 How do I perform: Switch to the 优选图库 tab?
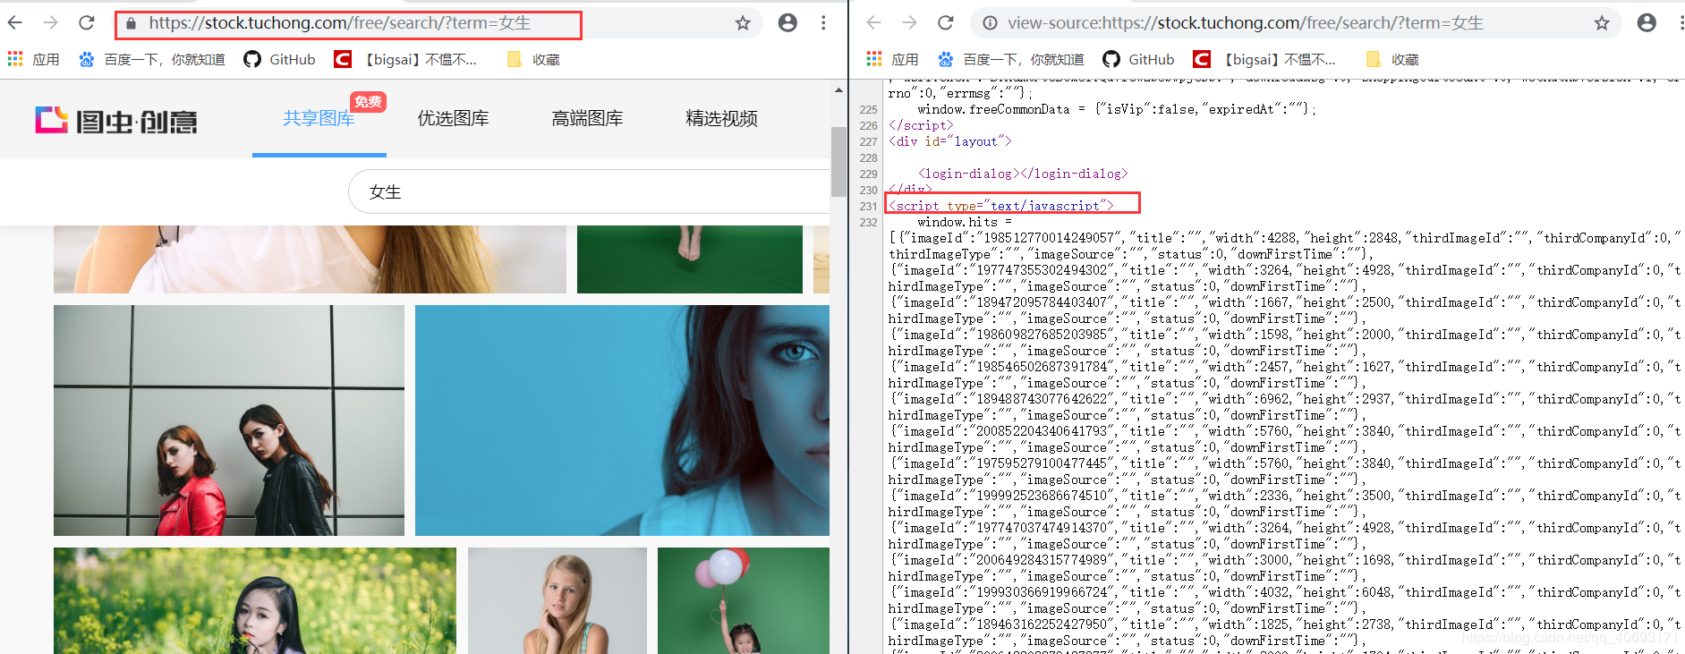point(454,118)
